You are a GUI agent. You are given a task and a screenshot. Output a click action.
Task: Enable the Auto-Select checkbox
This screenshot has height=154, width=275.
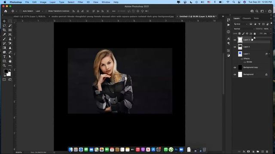21,11
